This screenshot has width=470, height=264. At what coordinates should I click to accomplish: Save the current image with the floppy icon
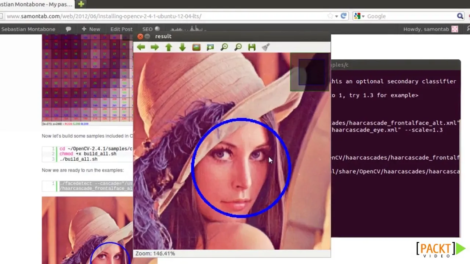pos(252,47)
